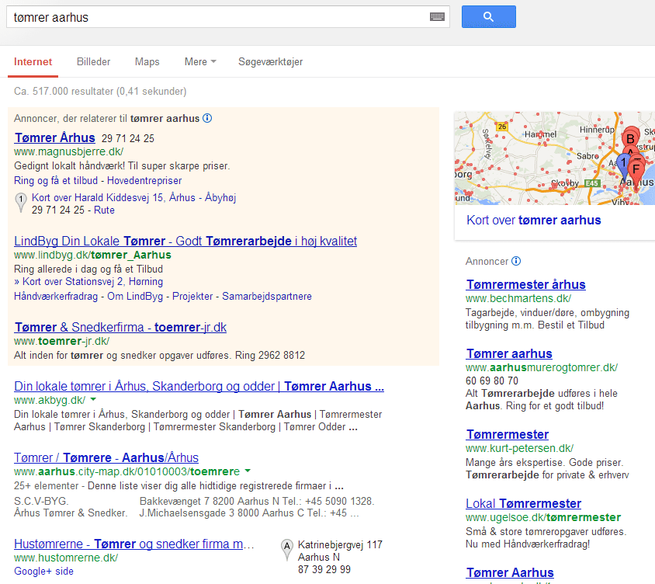Open 'Tømrer & Snedkerfirma - toemrer-jr.dk' ad

120,327
